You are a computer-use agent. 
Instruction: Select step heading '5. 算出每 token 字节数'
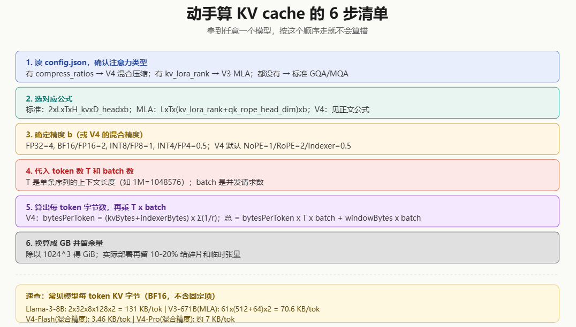(x=95, y=207)
